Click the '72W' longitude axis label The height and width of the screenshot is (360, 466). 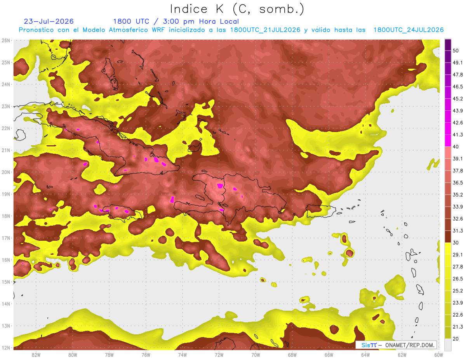tap(219, 355)
